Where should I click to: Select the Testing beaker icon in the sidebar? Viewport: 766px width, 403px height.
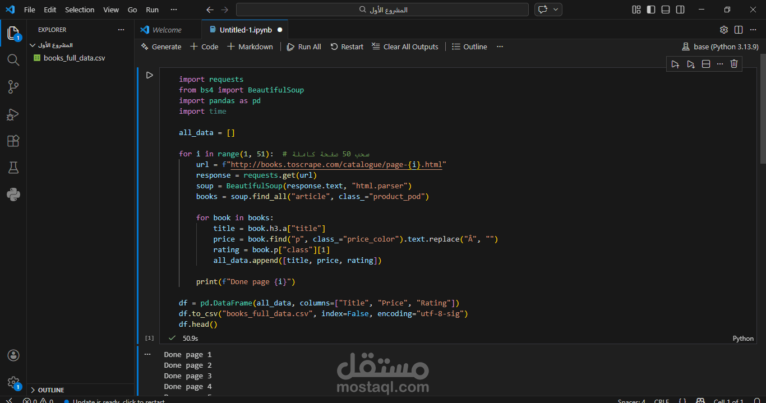coord(13,168)
